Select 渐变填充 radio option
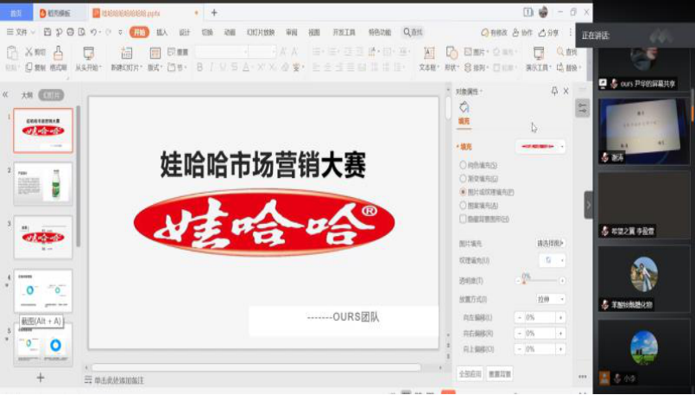 464,178
